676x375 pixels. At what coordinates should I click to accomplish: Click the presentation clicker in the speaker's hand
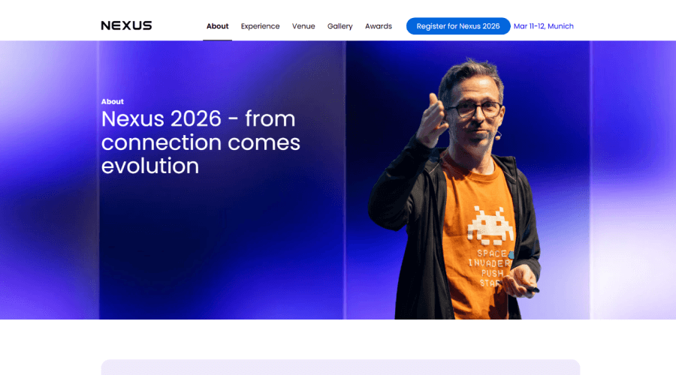[x=530, y=288]
